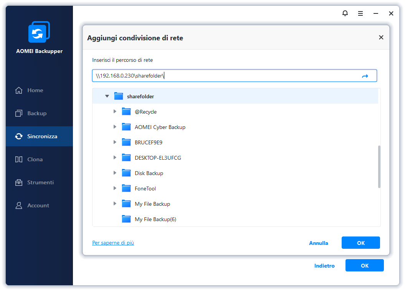Image resolution: width=405 pixels, height=291 pixels.
Task: Open the Backup section
Action: [x=39, y=113]
